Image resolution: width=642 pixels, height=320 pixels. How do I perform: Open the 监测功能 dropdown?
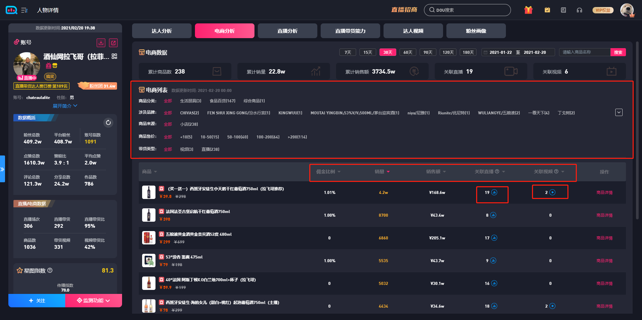click(94, 301)
